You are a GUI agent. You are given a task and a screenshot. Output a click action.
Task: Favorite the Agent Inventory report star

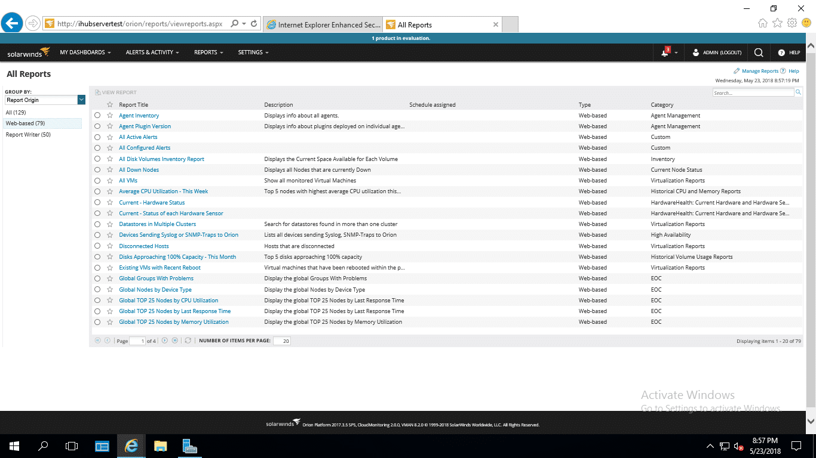tap(110, 116)
